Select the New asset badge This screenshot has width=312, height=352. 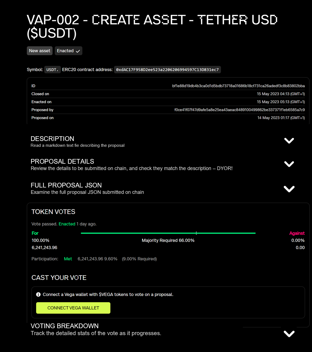pos(39,51)
